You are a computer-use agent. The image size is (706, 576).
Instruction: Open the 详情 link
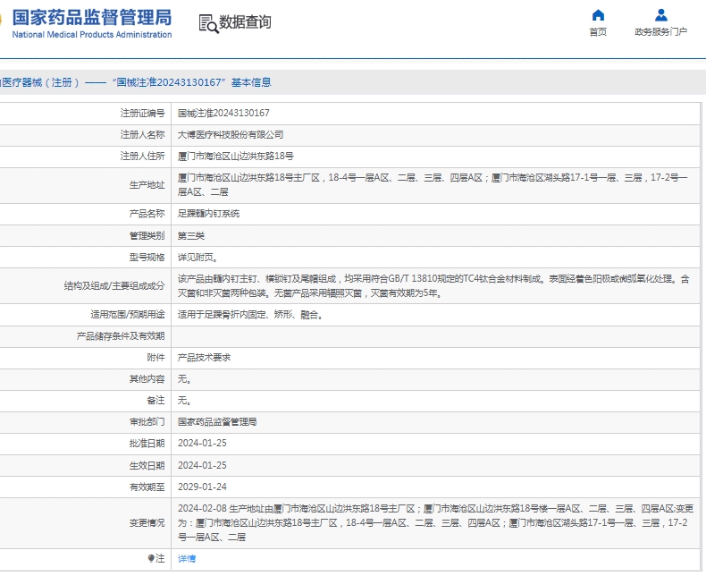(187, 558)
